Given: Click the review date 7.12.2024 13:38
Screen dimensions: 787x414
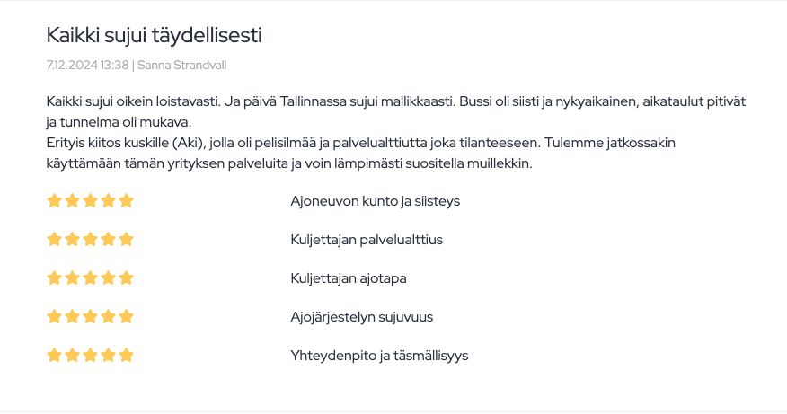Looking at the screenshot, I should [87, 66].
